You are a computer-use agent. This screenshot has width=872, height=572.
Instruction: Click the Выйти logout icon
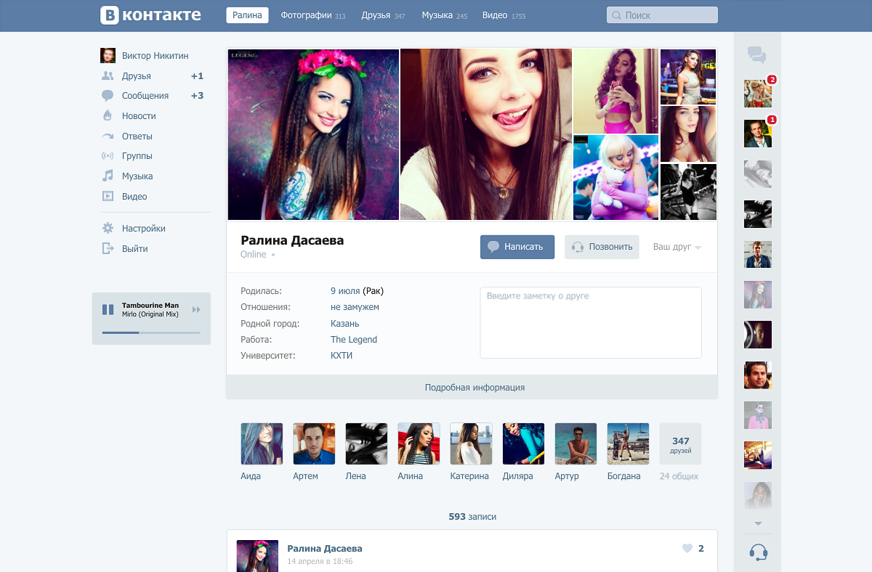pos(108,248)
